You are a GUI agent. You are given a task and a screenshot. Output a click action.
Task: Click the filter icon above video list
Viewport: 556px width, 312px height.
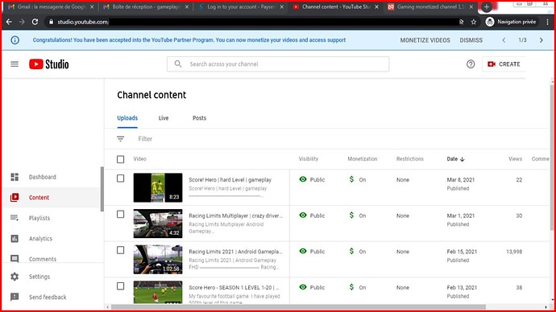pos(121,138)
